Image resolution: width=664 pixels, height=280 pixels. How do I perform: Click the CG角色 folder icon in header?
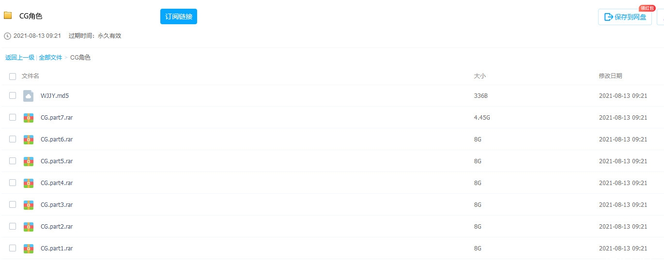point(8,16)
